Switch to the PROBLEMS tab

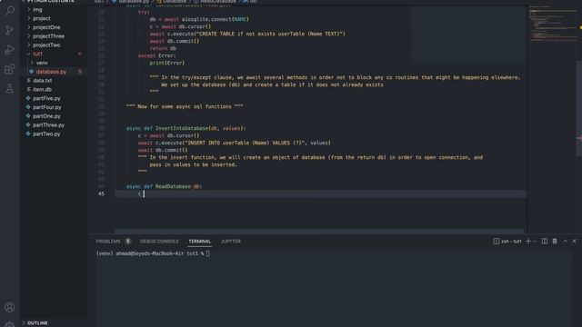(108, 242)
